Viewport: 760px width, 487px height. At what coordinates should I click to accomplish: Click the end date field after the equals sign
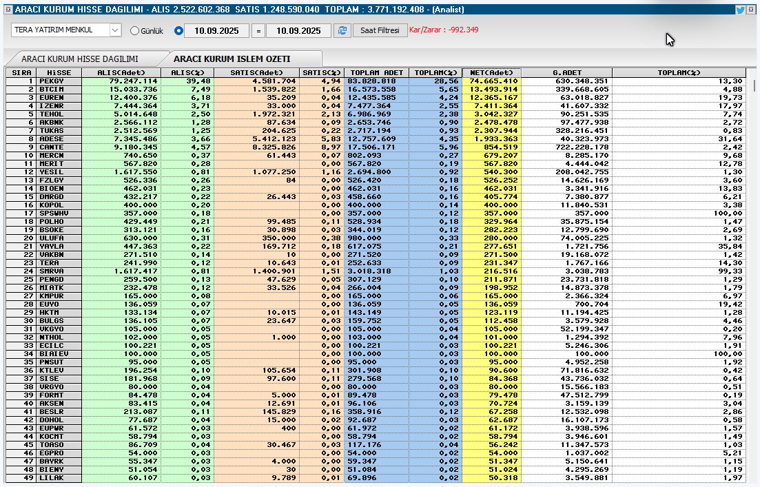(x=298, y=30)
